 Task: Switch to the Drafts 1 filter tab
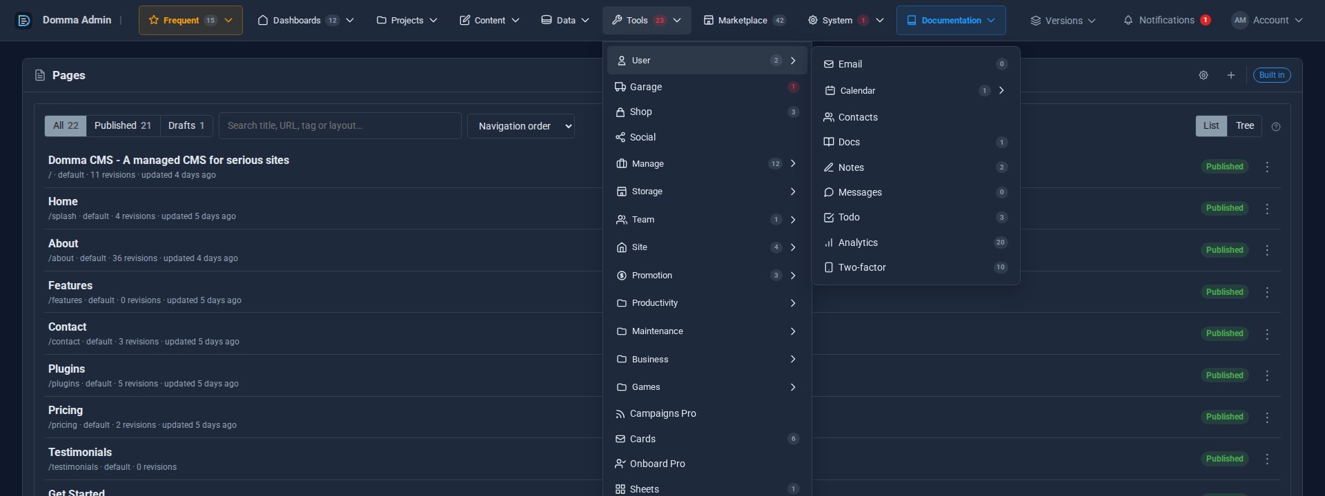(x=186, y=125)
